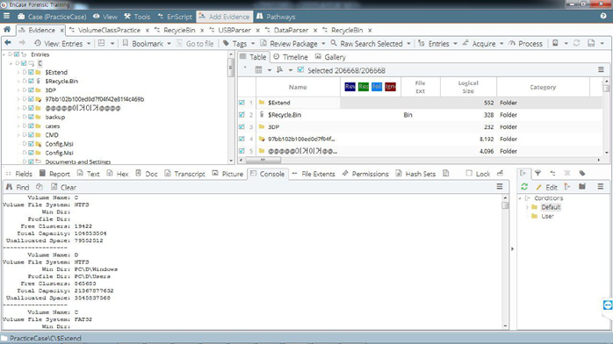This screenshot has height=344, width=613.
Task: Open the Conditions pane options menu icon
Action: point(601,187)
